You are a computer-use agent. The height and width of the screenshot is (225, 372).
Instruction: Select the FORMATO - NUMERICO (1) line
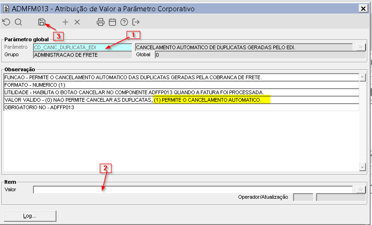pos(181,85)
